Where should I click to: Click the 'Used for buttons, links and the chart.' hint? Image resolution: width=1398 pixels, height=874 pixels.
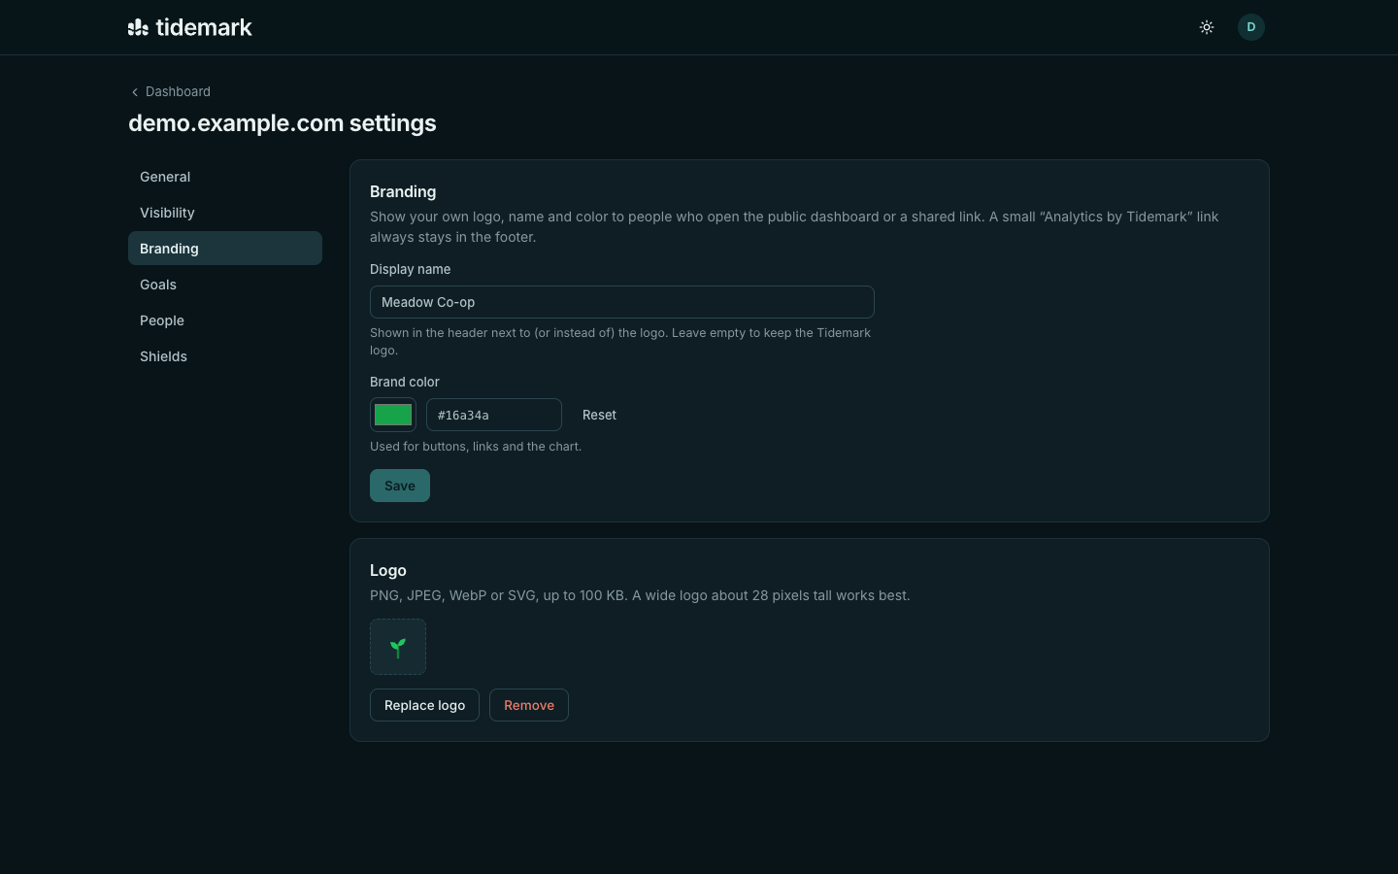[x=476, y=447]
